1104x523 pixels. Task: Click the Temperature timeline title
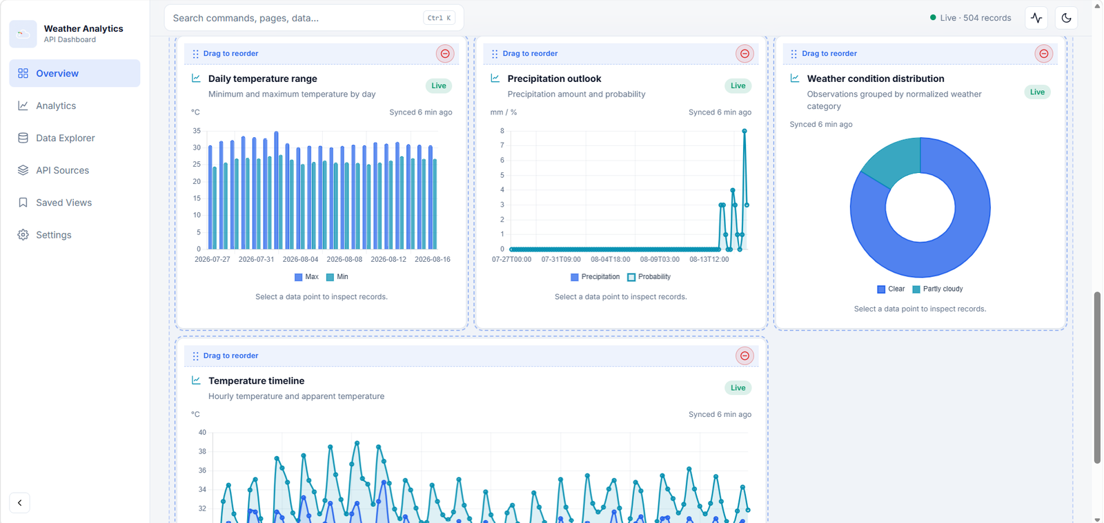point(256,380)
